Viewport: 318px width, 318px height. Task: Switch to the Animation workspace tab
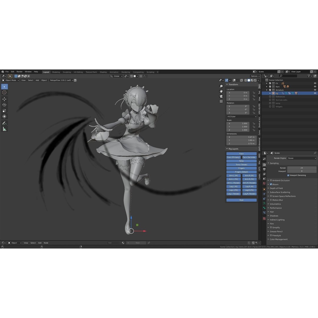[x=114, y=72]
